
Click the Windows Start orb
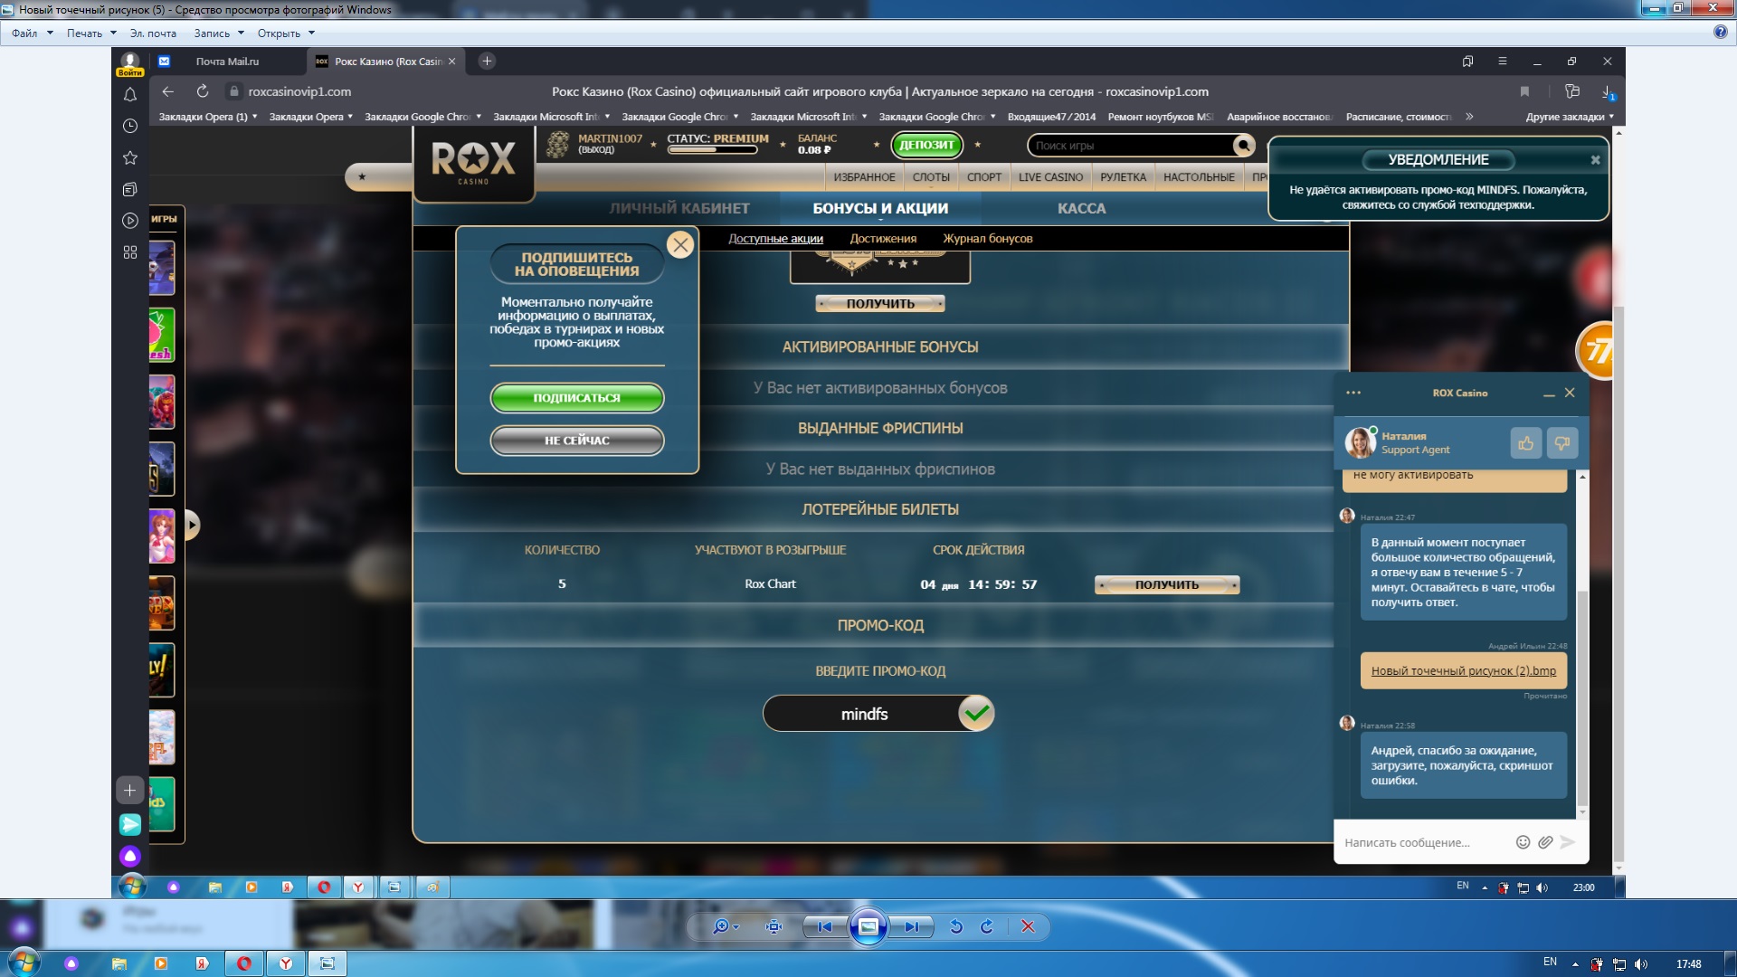pos(24,963)
